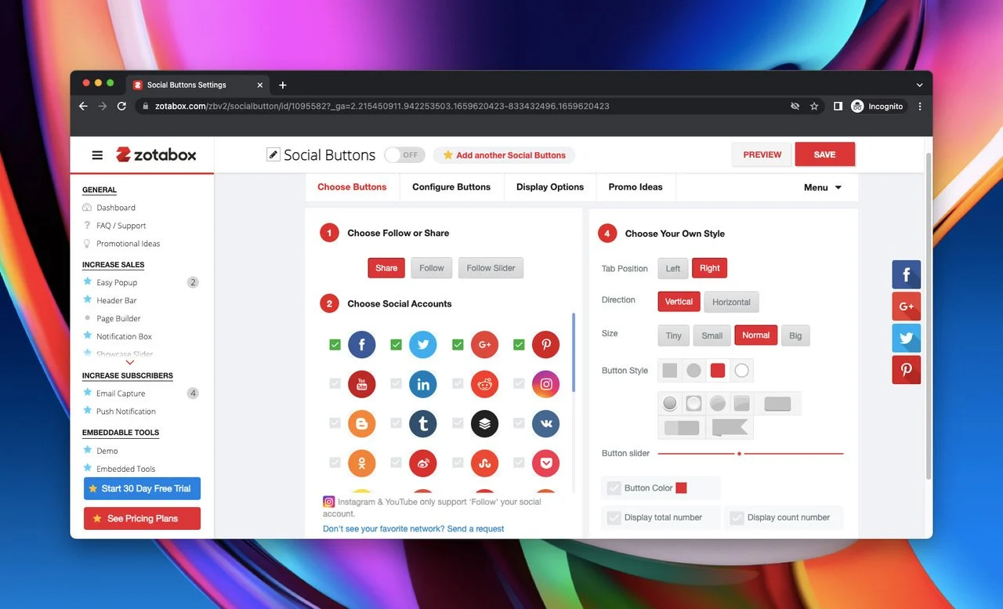Choose the white outlined circle button style
This screenshot has height=609, width=1003.
[x=741, y=370]
